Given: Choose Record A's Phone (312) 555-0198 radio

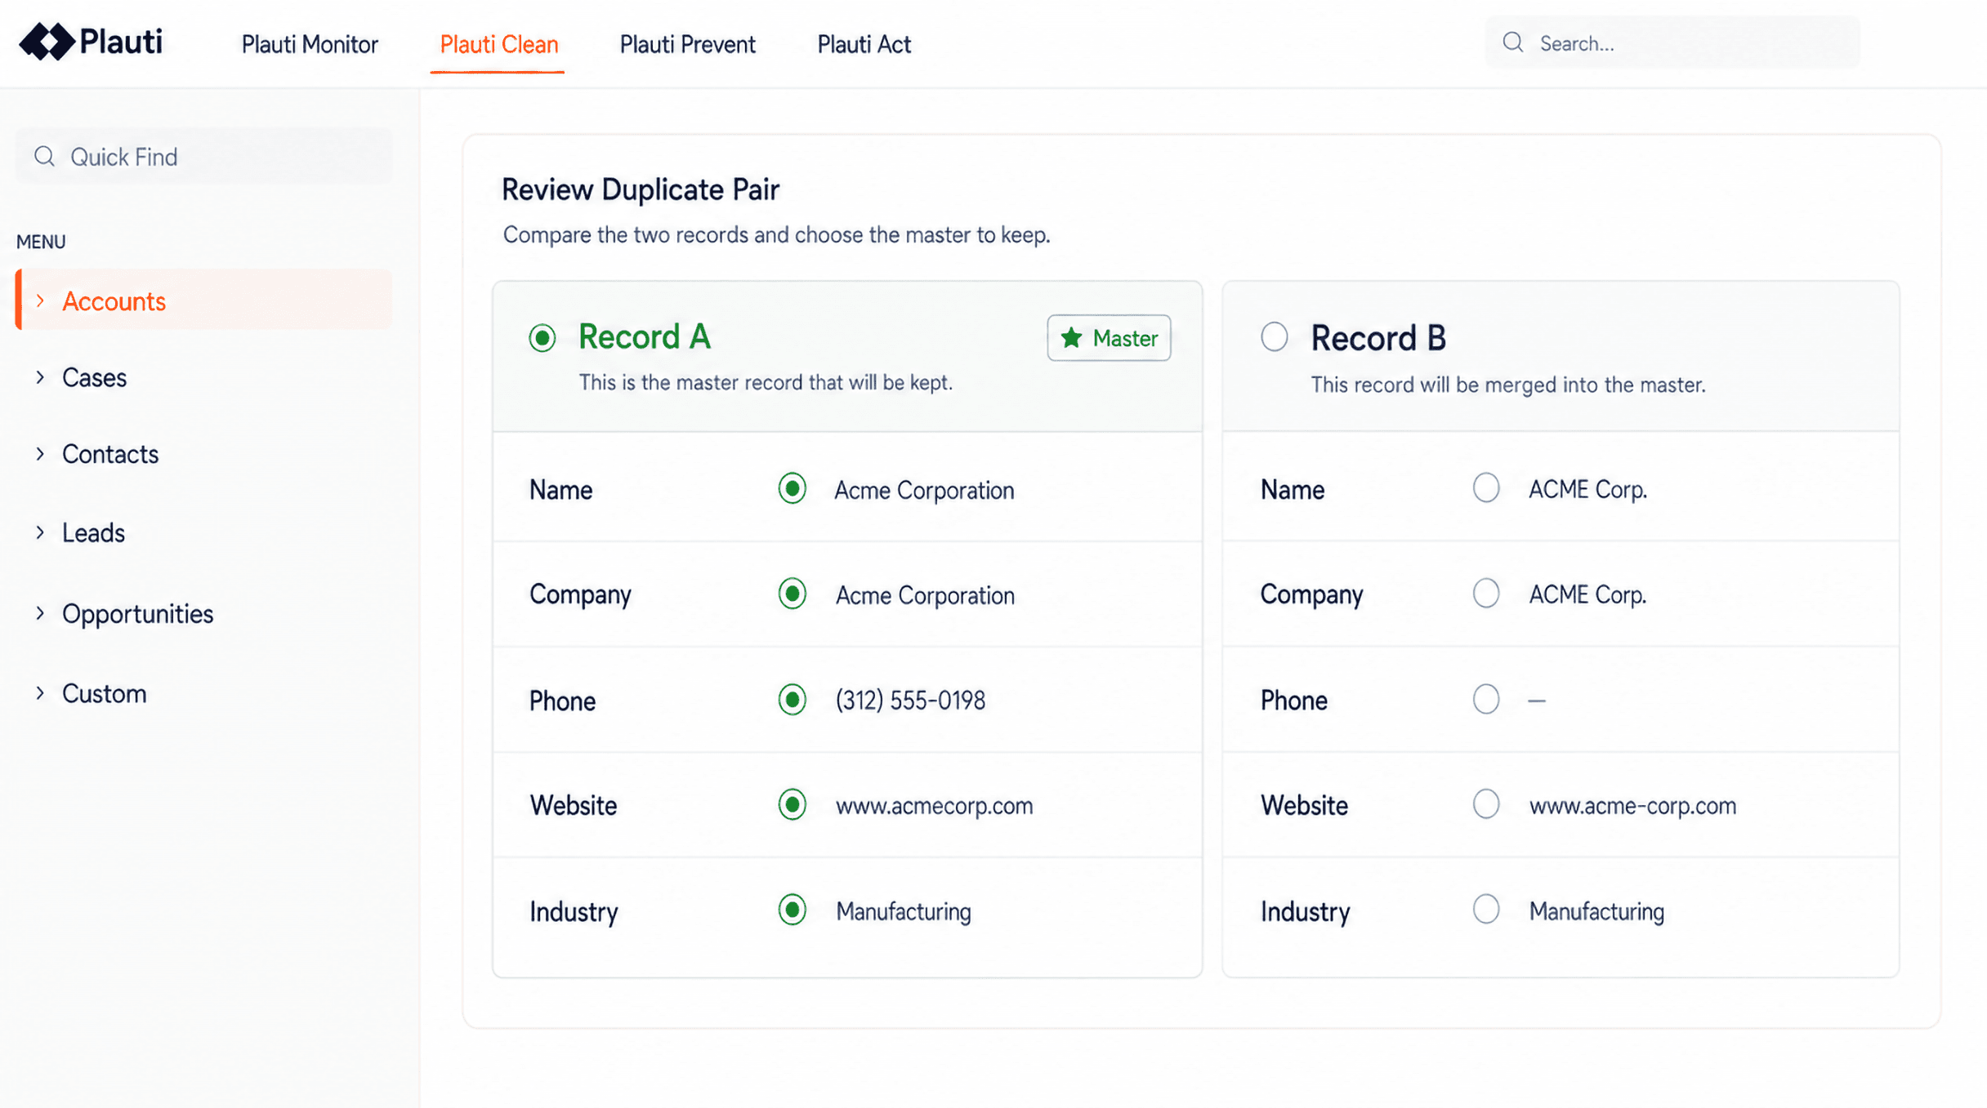Looking at the screenshot, I should (x=792, y=700).
